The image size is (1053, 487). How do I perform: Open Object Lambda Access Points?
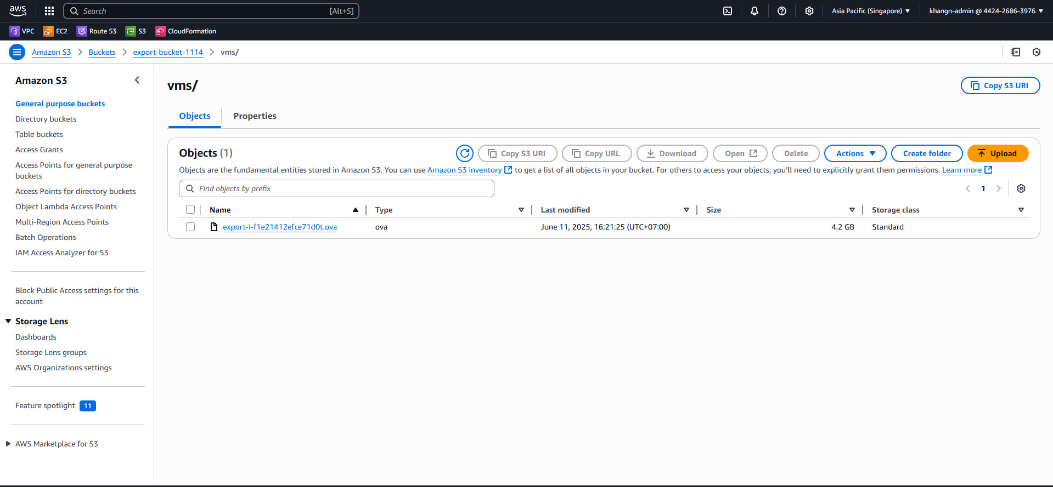tap(66, 207)
